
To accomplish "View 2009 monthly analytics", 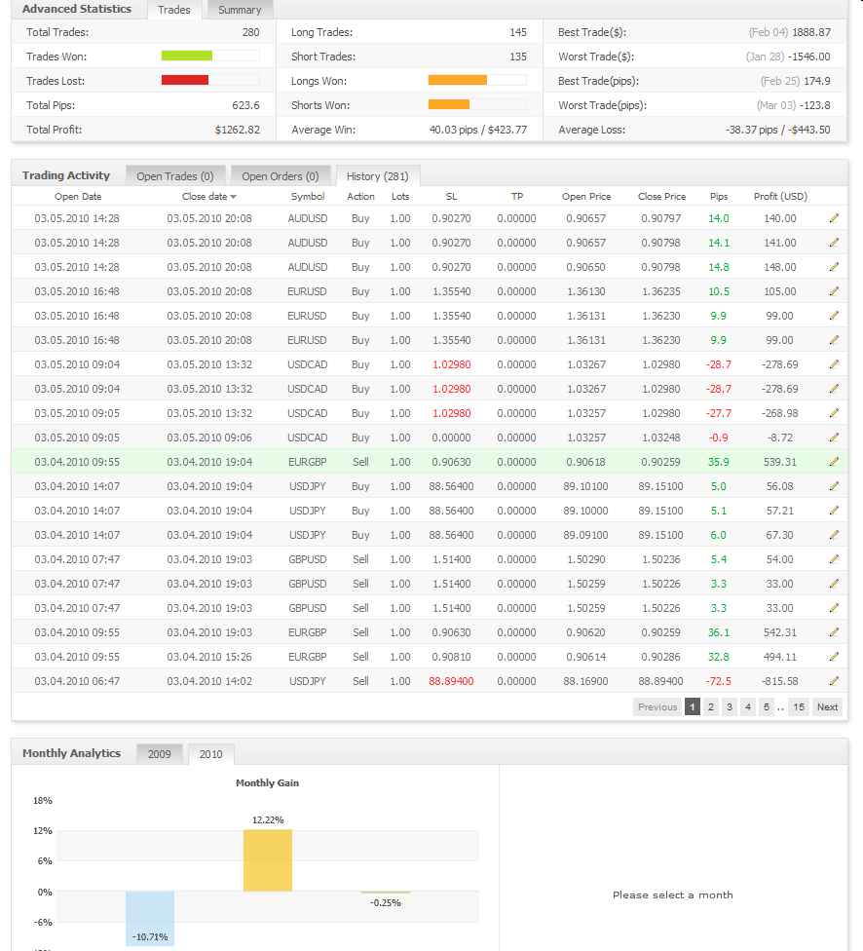I will [159, 753].
